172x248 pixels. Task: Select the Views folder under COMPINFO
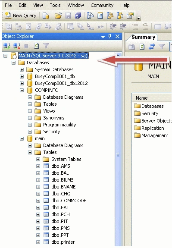click(x=49, y=111)
